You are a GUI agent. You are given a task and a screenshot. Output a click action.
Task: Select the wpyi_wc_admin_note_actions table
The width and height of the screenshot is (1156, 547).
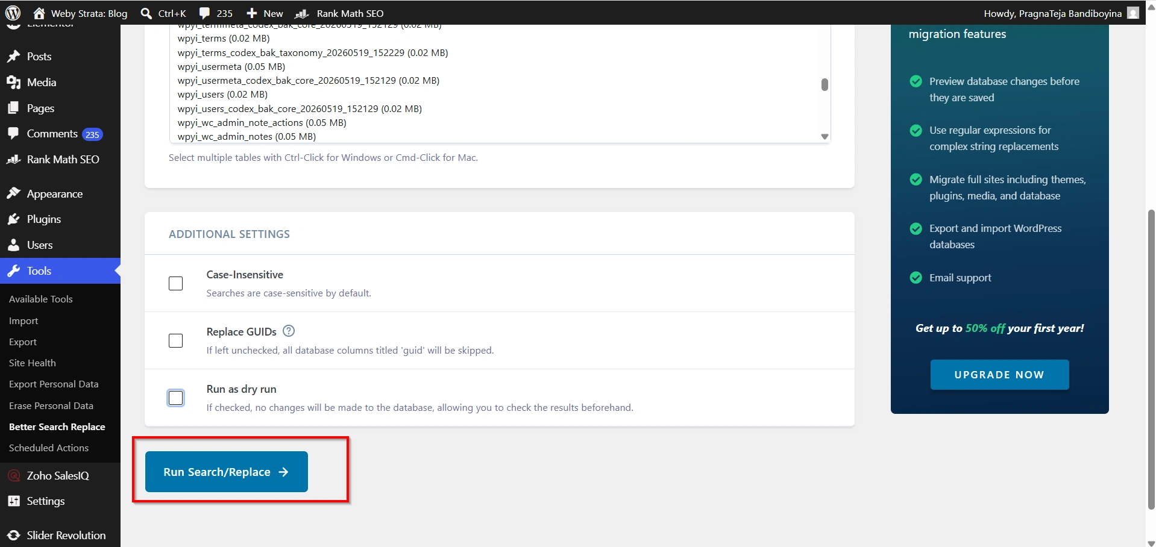tap(262, 122)
